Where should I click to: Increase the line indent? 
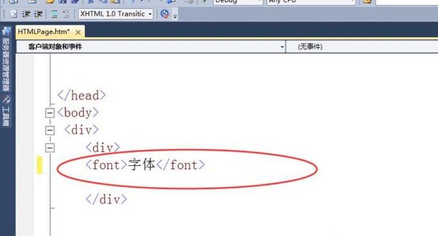point(39,14)
